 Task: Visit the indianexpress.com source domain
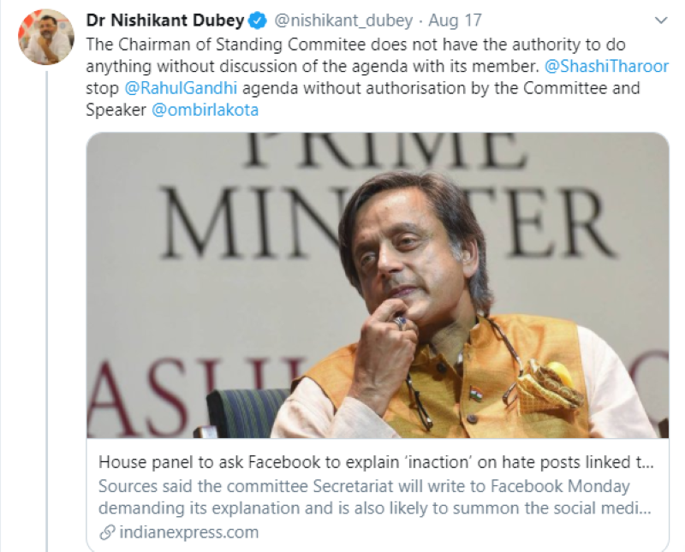[188, 532]
